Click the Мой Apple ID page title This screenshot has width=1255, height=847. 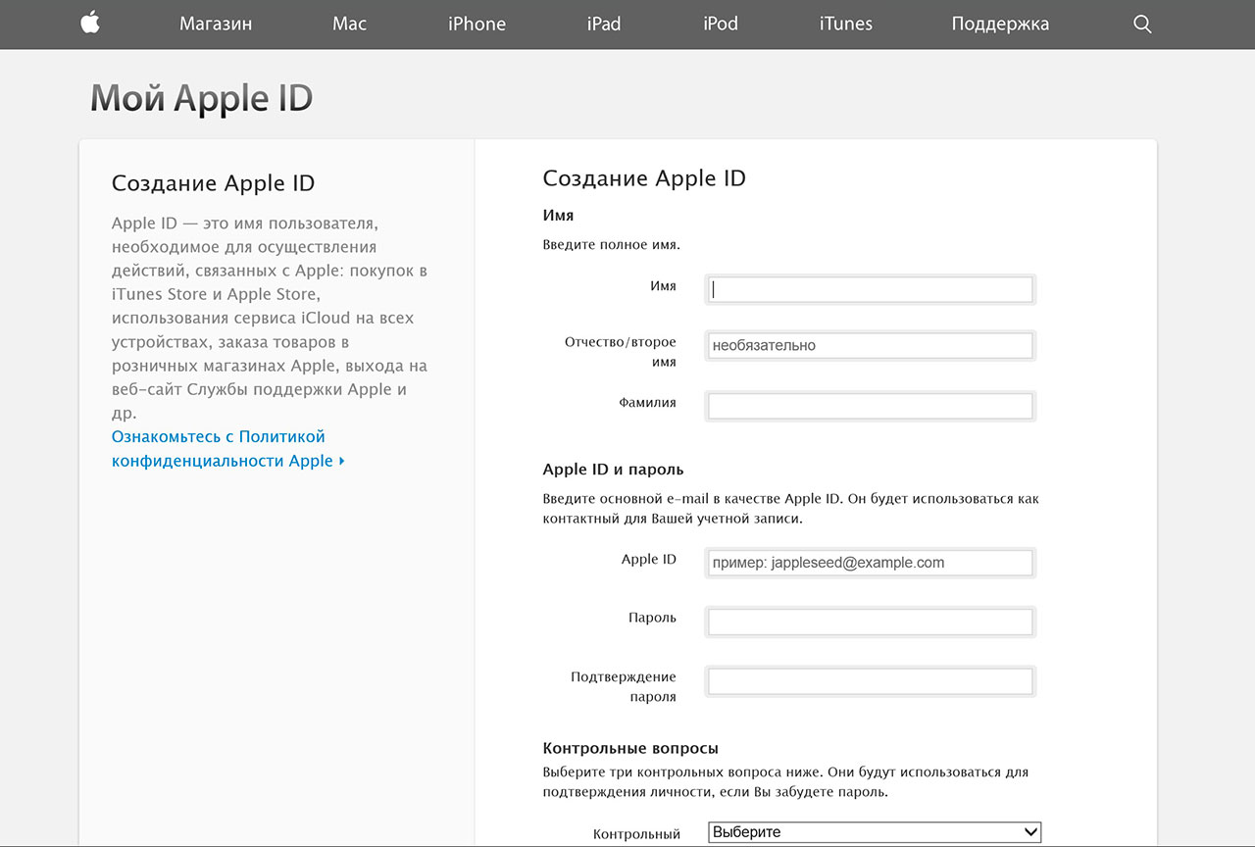coord(202,99)
